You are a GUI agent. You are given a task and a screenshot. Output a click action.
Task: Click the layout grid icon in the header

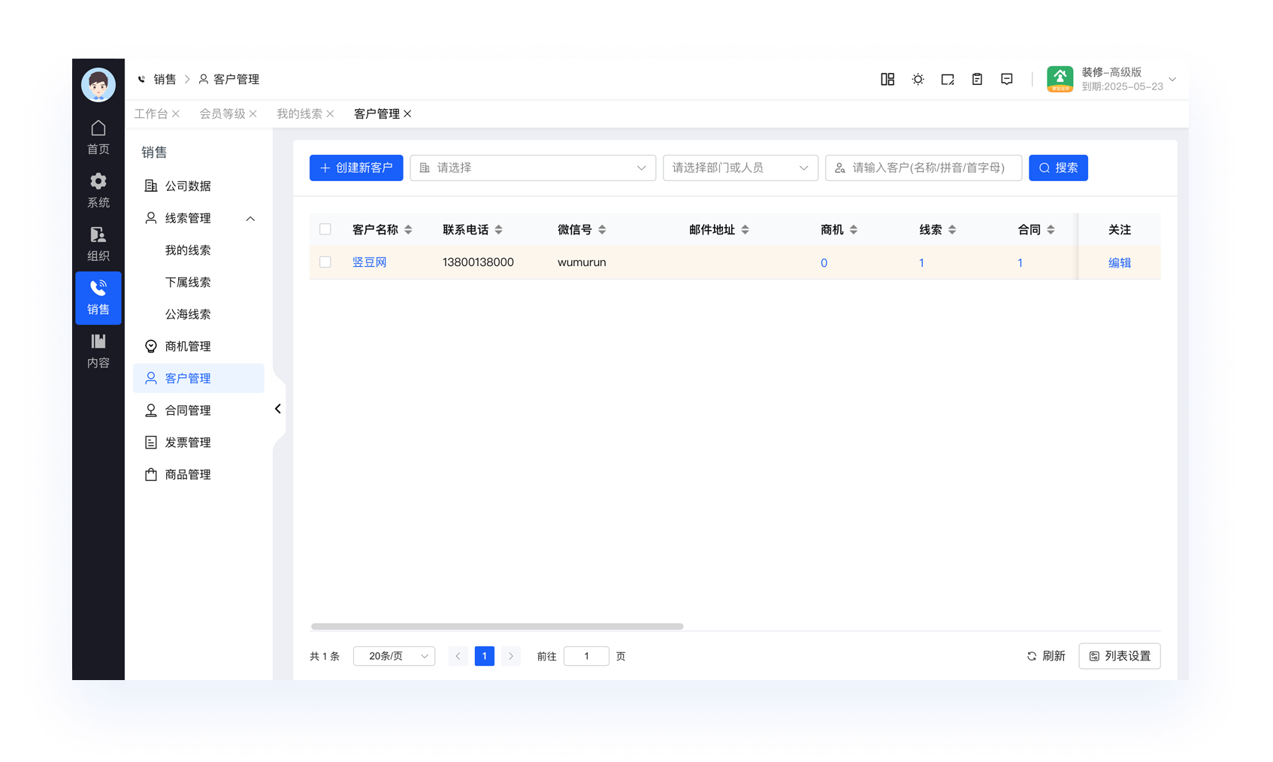[x=887, y=79]
